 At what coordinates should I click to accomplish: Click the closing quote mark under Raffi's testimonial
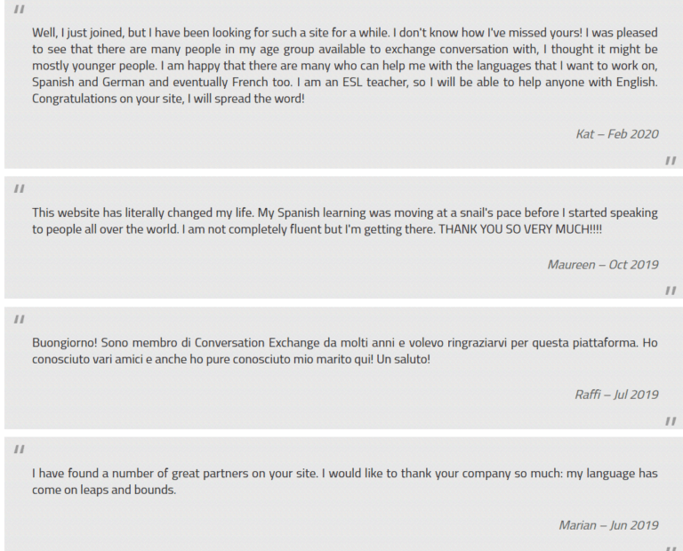pos(671,421)
